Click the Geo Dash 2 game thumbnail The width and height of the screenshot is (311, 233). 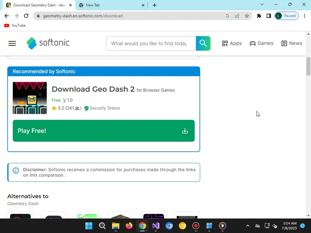point(30,98)
